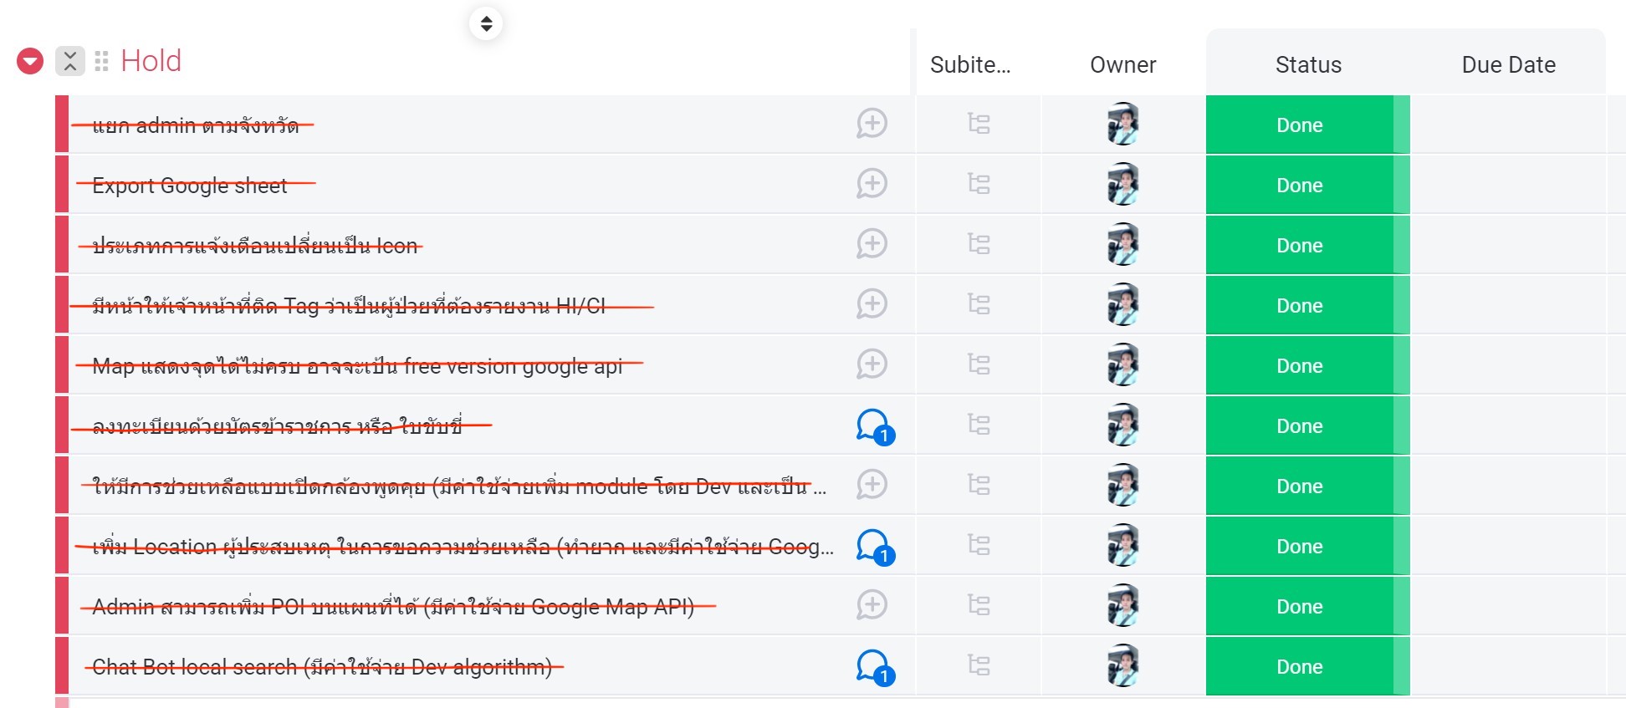The width and height of the screenshot is (1626, 708).
Task: Change Done status of Map google api row
Action: point(1307,365)
